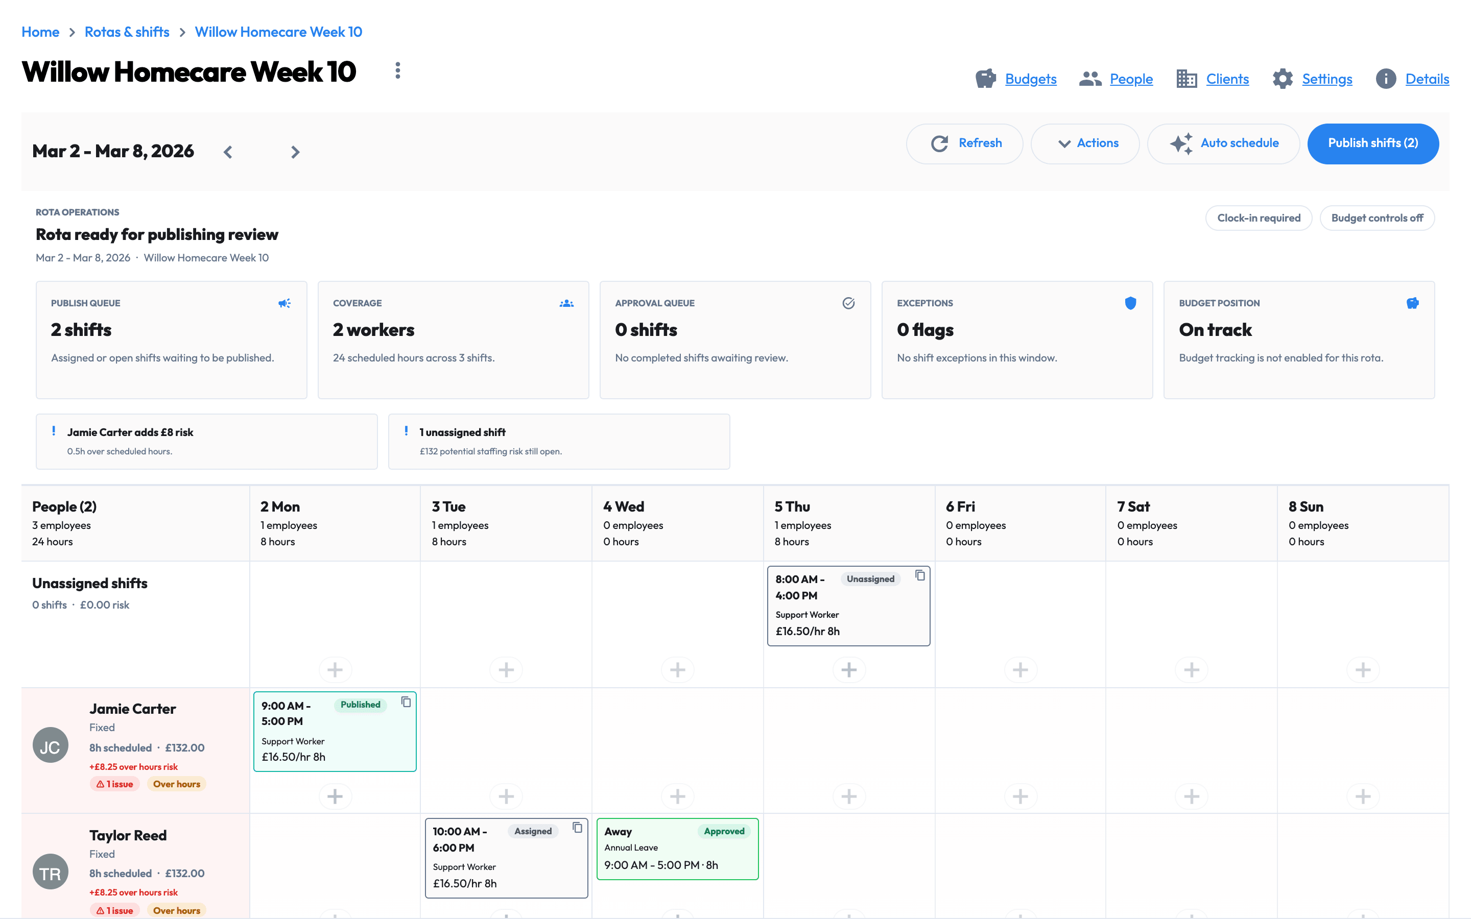Go to the next week
1471x919 pixels.
coord(295,152)
